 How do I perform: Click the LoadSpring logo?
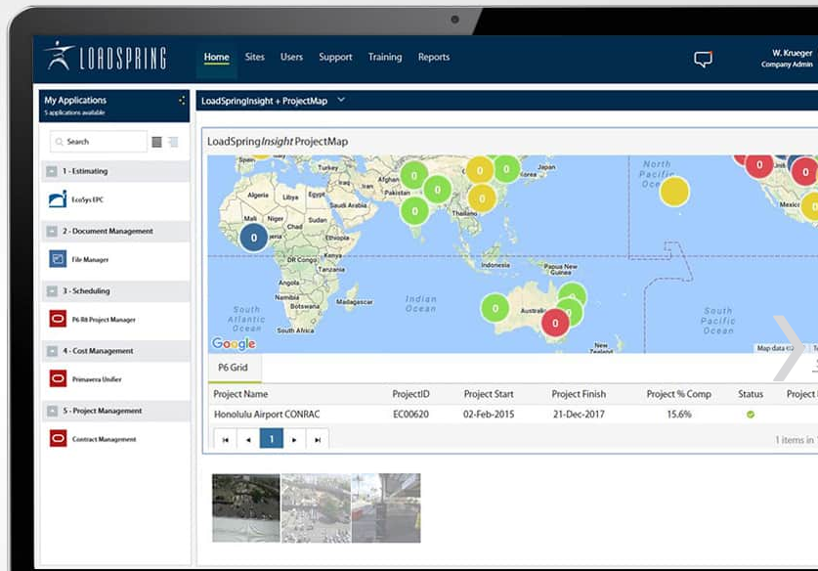pos(106,57)
